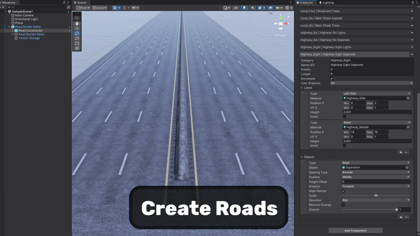Select the Rect transform tool
This screenshot has width=420, height=236.
coord(77,43)
